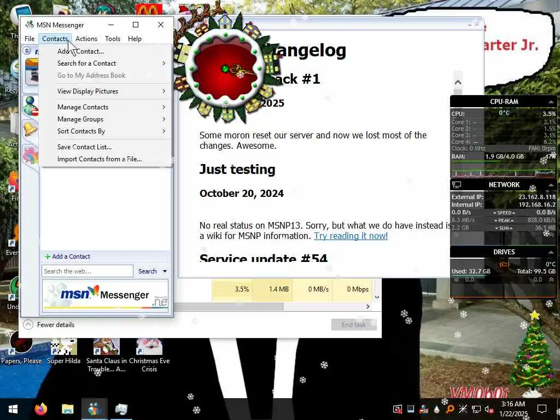Open the colorful butterfly tab in Messenger
The height and width of the screenshot is (420, 560).
click(31, 156)
